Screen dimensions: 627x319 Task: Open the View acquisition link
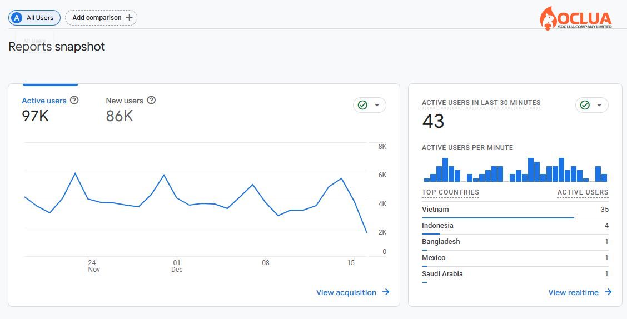pyautogui.click(x=352, y=292)
